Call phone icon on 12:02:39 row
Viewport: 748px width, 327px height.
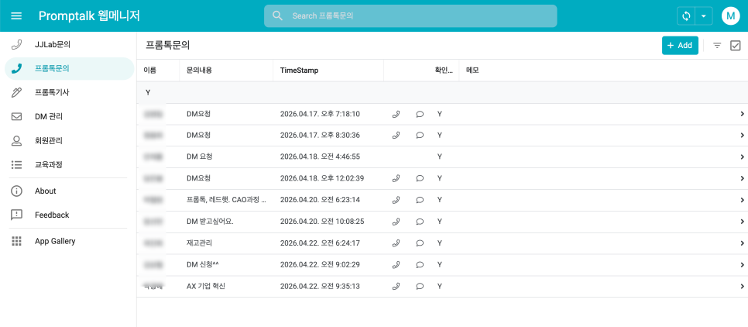click(x=395, y=178)
